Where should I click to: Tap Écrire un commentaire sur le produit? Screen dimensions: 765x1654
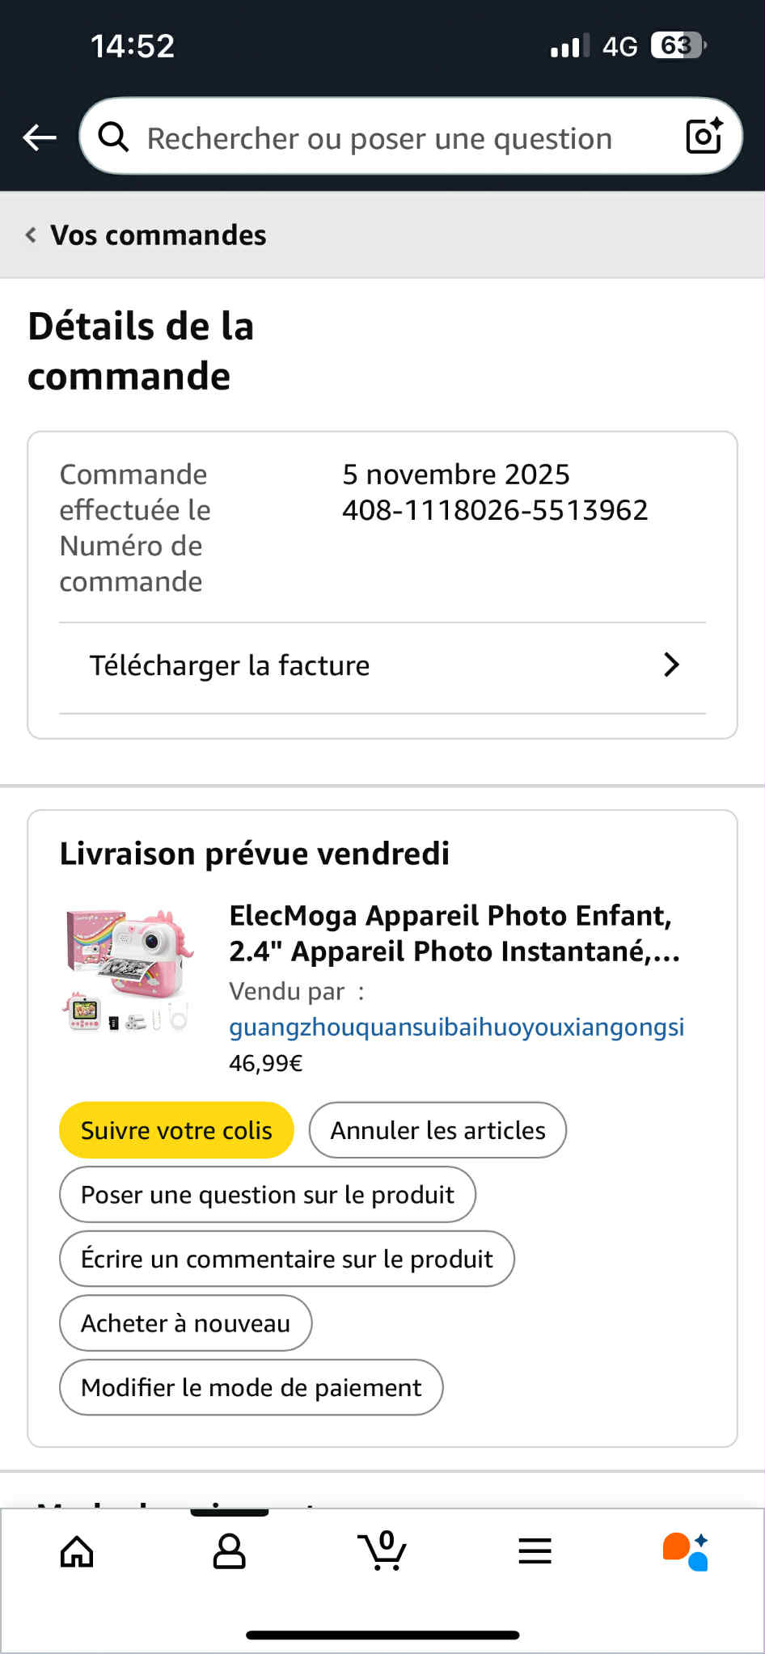pyautogui.click(x=286, y=1259)
